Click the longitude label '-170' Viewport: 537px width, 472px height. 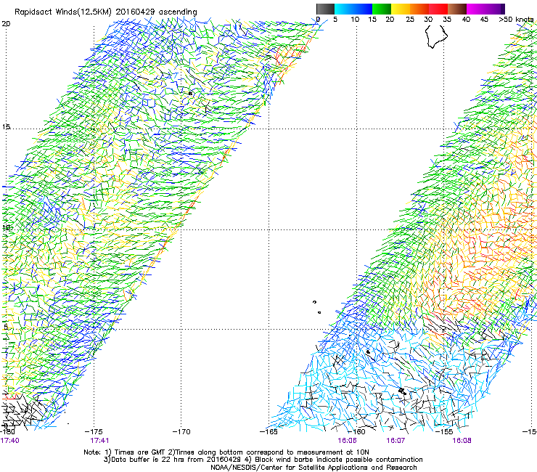pos(181,432)
